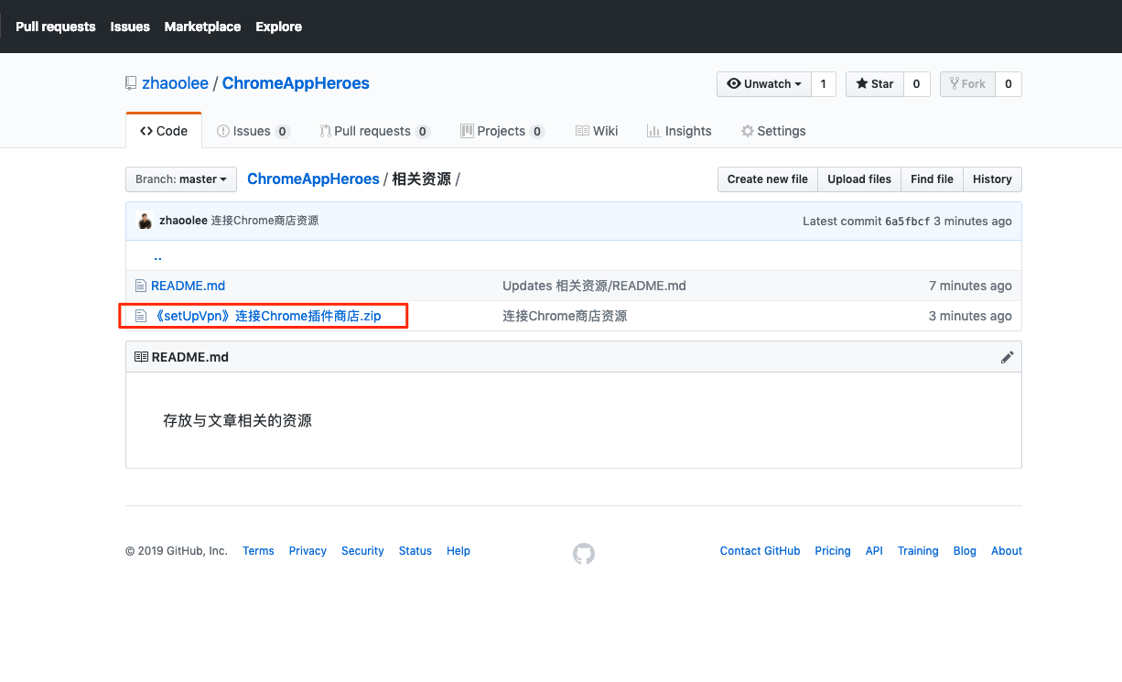The height and width of the screenshot is (682, 1122).
Task: Click the Wiki tab book icon
Action: [x=582, y=131]
